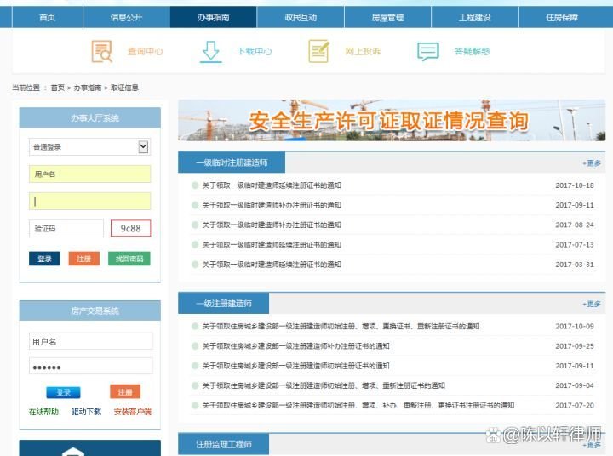Open the 补办注册证书 notice dated 2017-09-11

coord(272,205)
